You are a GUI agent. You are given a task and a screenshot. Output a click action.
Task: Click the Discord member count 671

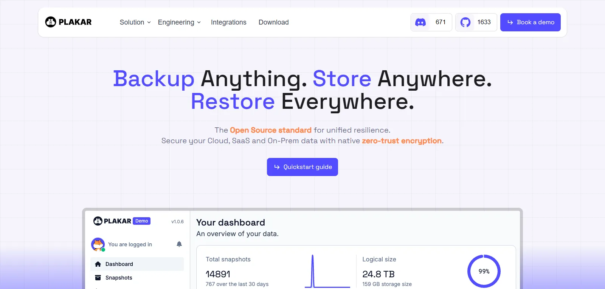click(x=441, y=22)
